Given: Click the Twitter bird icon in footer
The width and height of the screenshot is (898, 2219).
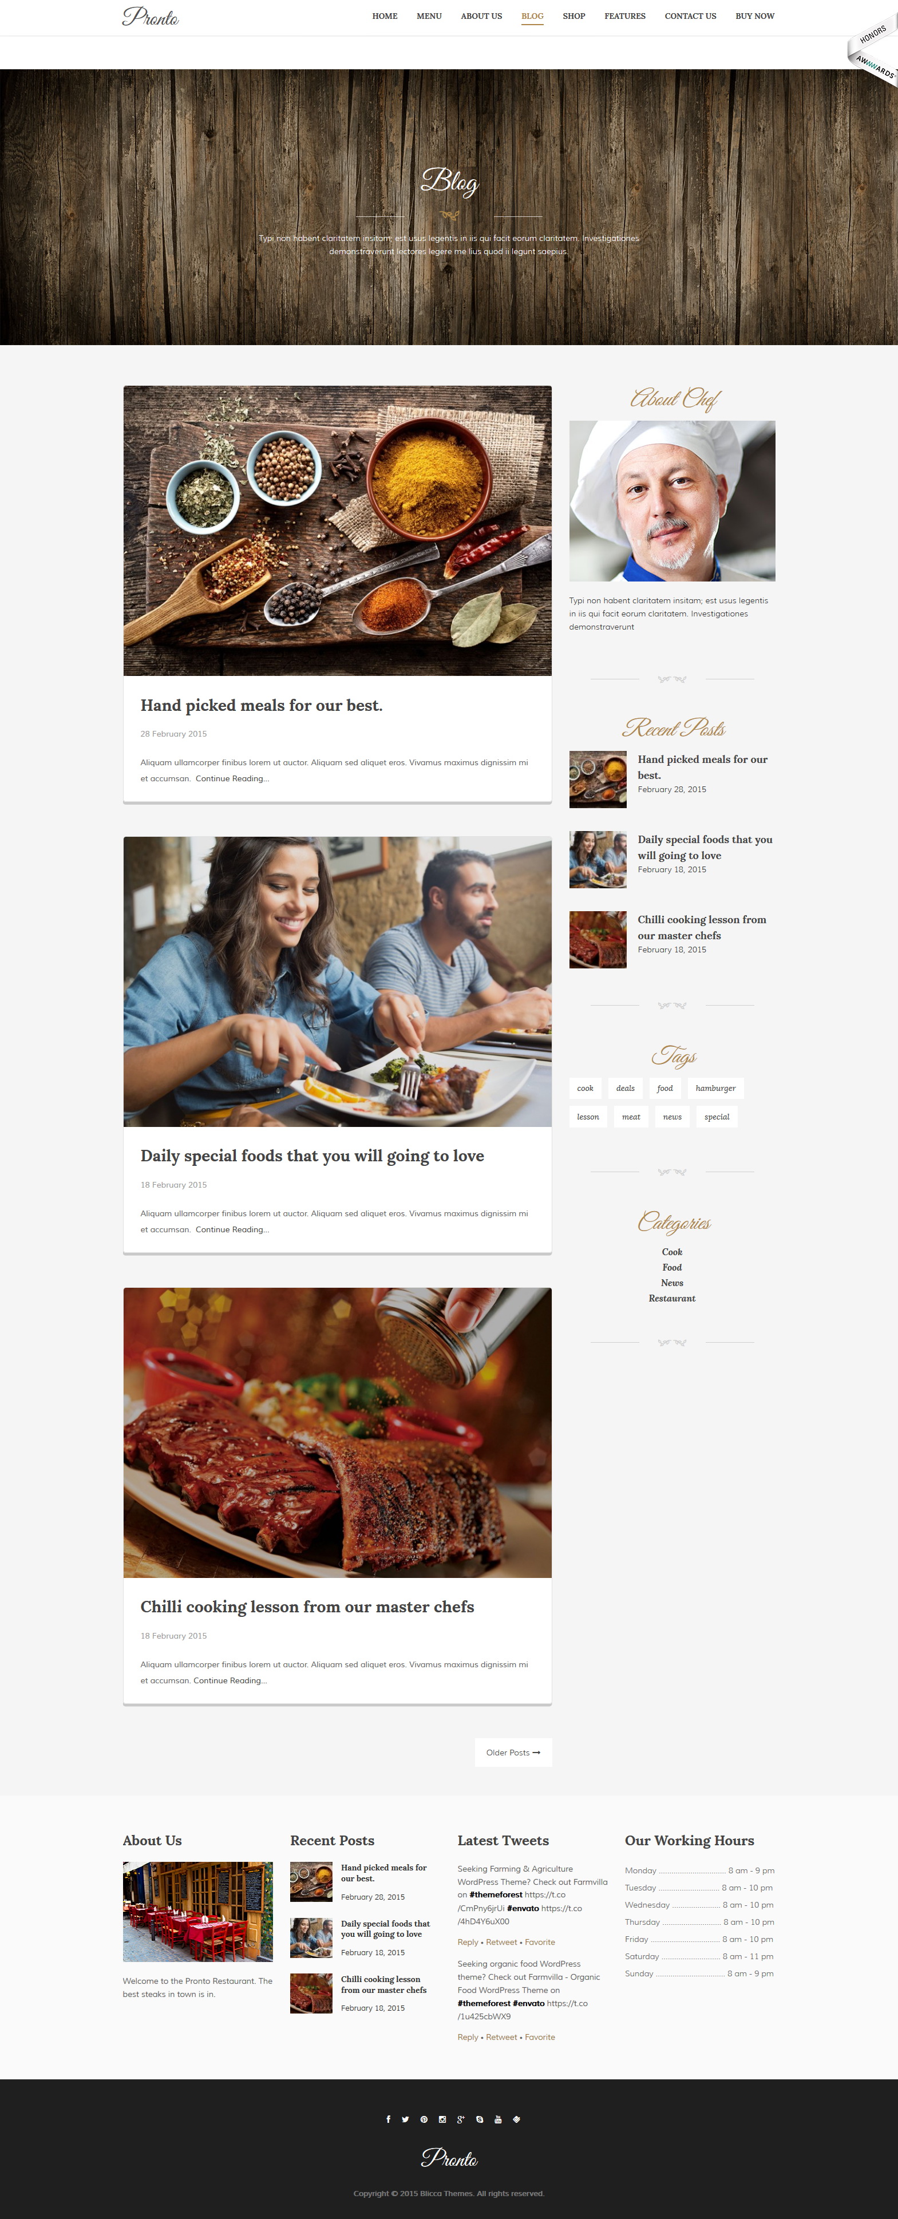Looking at the screenshot, I should point(405,2119).
